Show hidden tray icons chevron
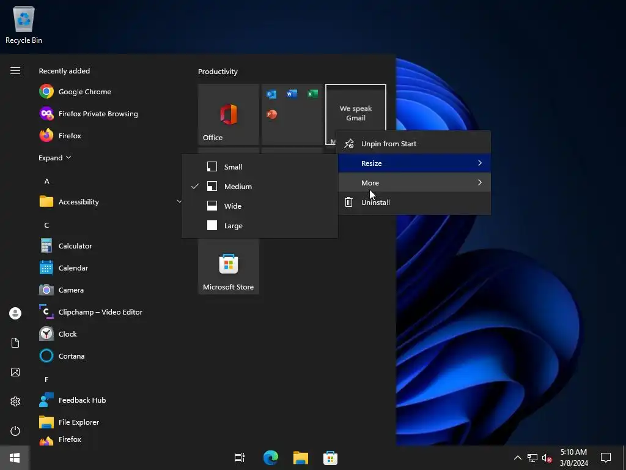Image resolution: width=626 pixels, height=470 pixels. click(x=517, y=458)
